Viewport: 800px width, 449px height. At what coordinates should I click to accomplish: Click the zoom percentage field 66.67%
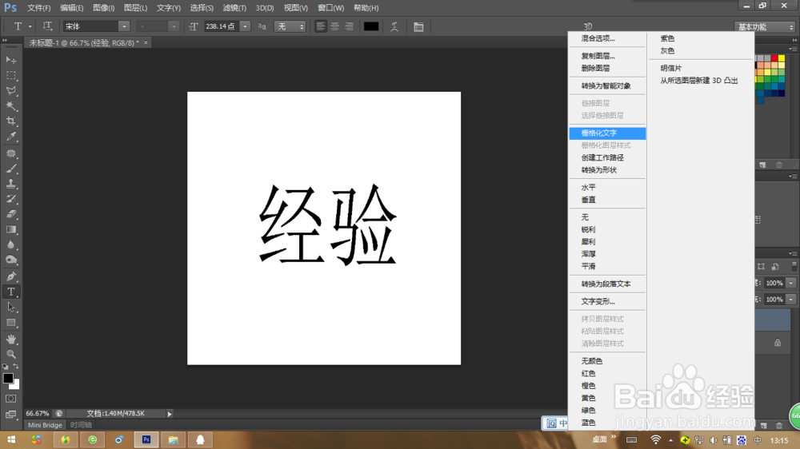38,414
